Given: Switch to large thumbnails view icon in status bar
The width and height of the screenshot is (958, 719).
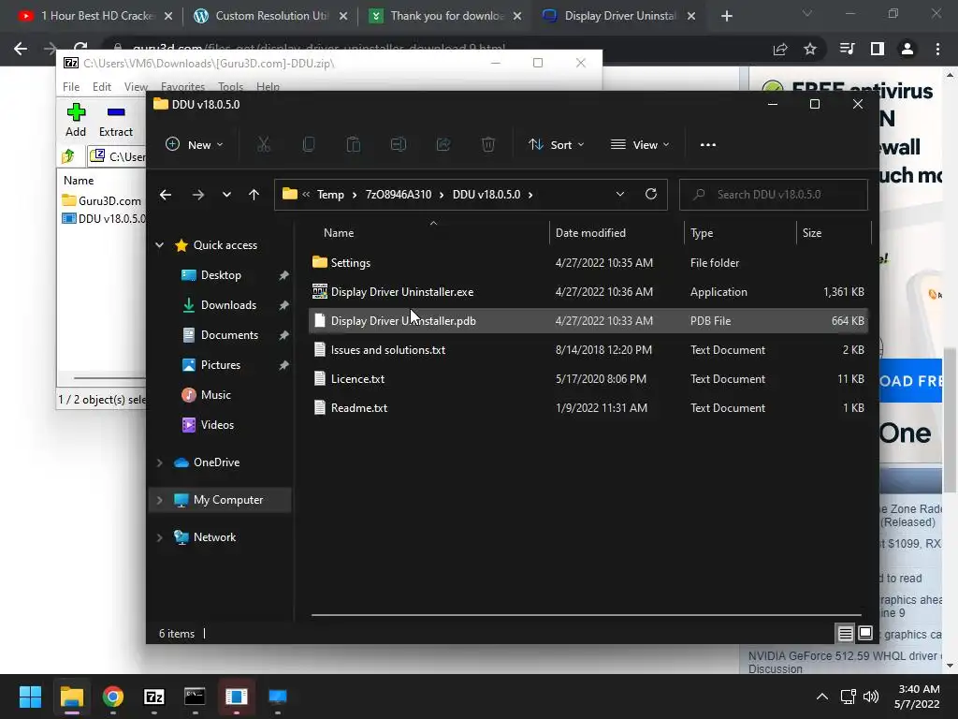Looking at the screenshot, I should (x=865, y=634).
